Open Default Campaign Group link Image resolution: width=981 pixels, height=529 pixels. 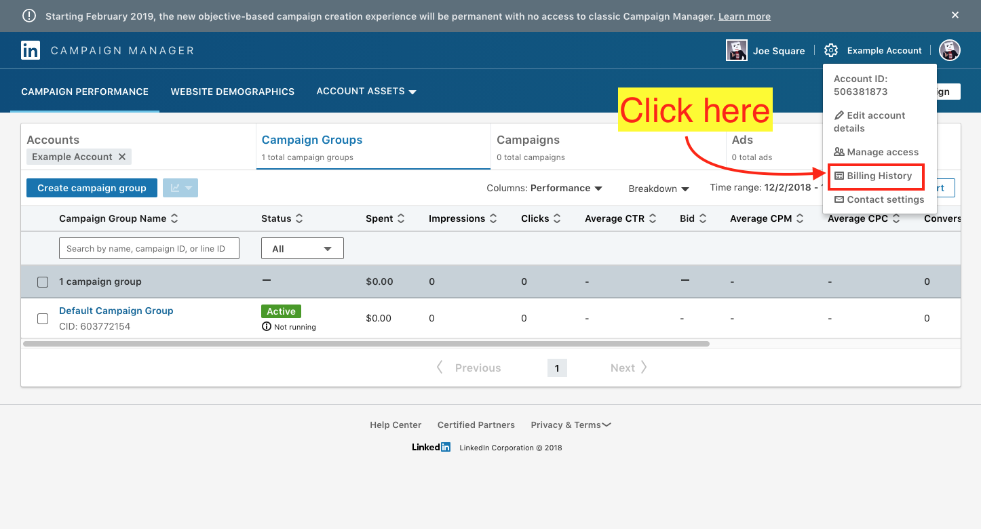pyautogui.click(x=116, y=311)
